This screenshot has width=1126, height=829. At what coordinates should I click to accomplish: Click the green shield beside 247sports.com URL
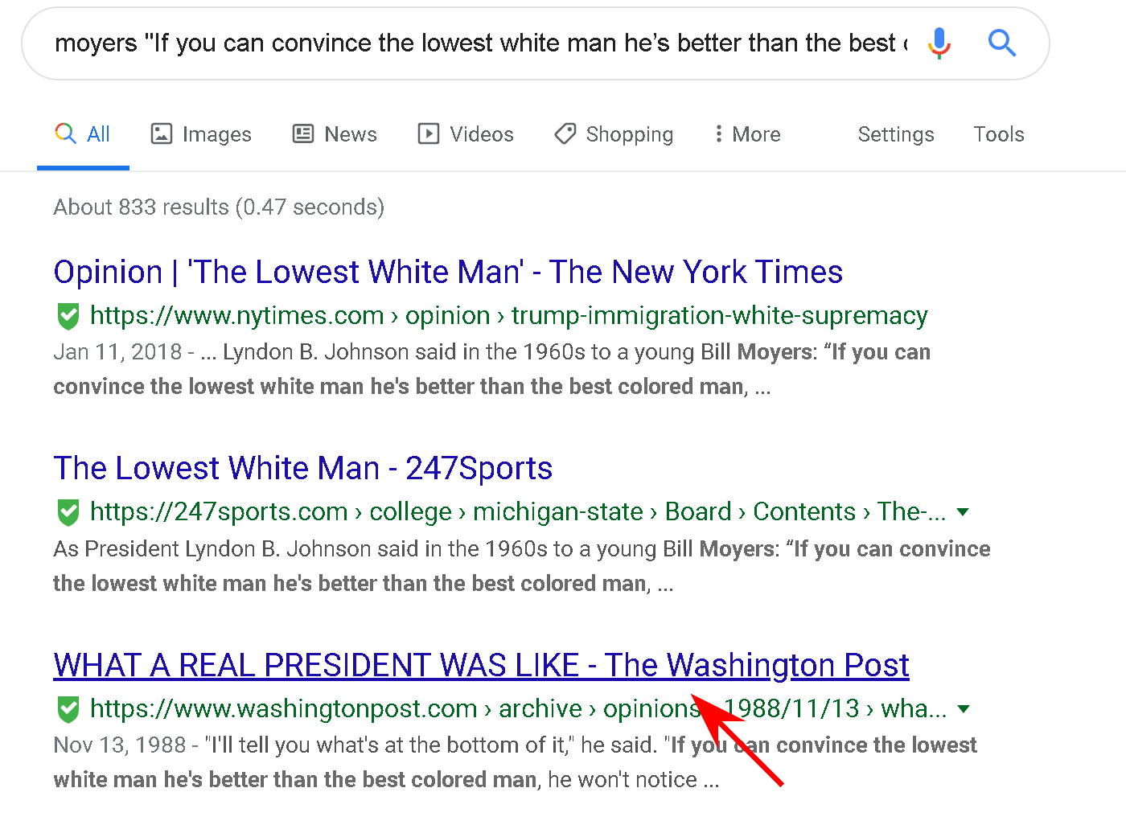68,512
